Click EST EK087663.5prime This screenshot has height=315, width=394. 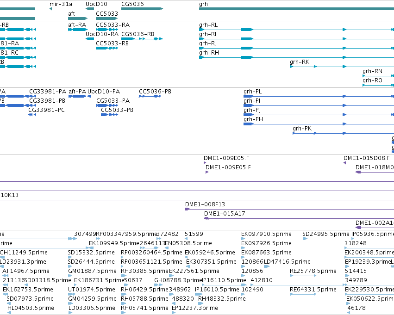pyautogui.click(x=266, y=253)
